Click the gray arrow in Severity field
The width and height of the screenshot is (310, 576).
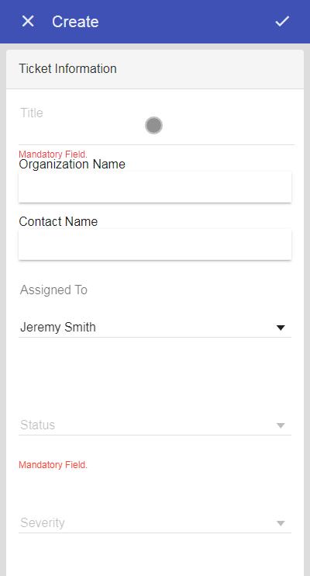(x=281, y=523)
